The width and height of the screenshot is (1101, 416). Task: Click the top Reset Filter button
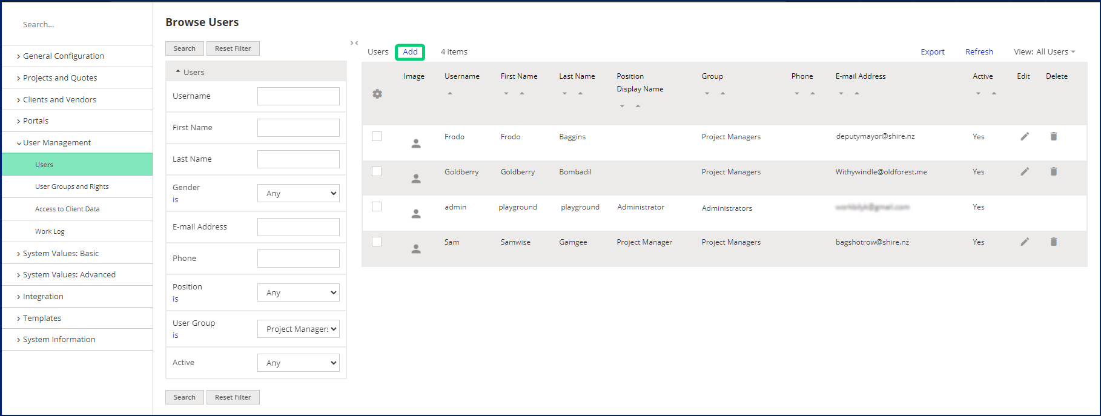click(x=233, y=48)
